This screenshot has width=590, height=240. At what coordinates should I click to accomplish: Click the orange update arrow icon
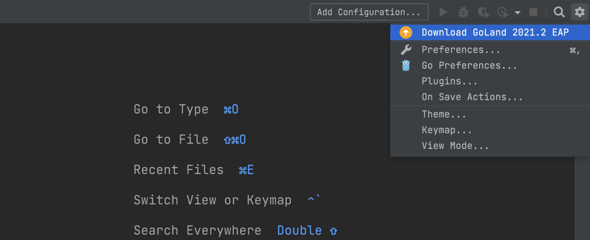pyautogui.click(x=406, y=33)
